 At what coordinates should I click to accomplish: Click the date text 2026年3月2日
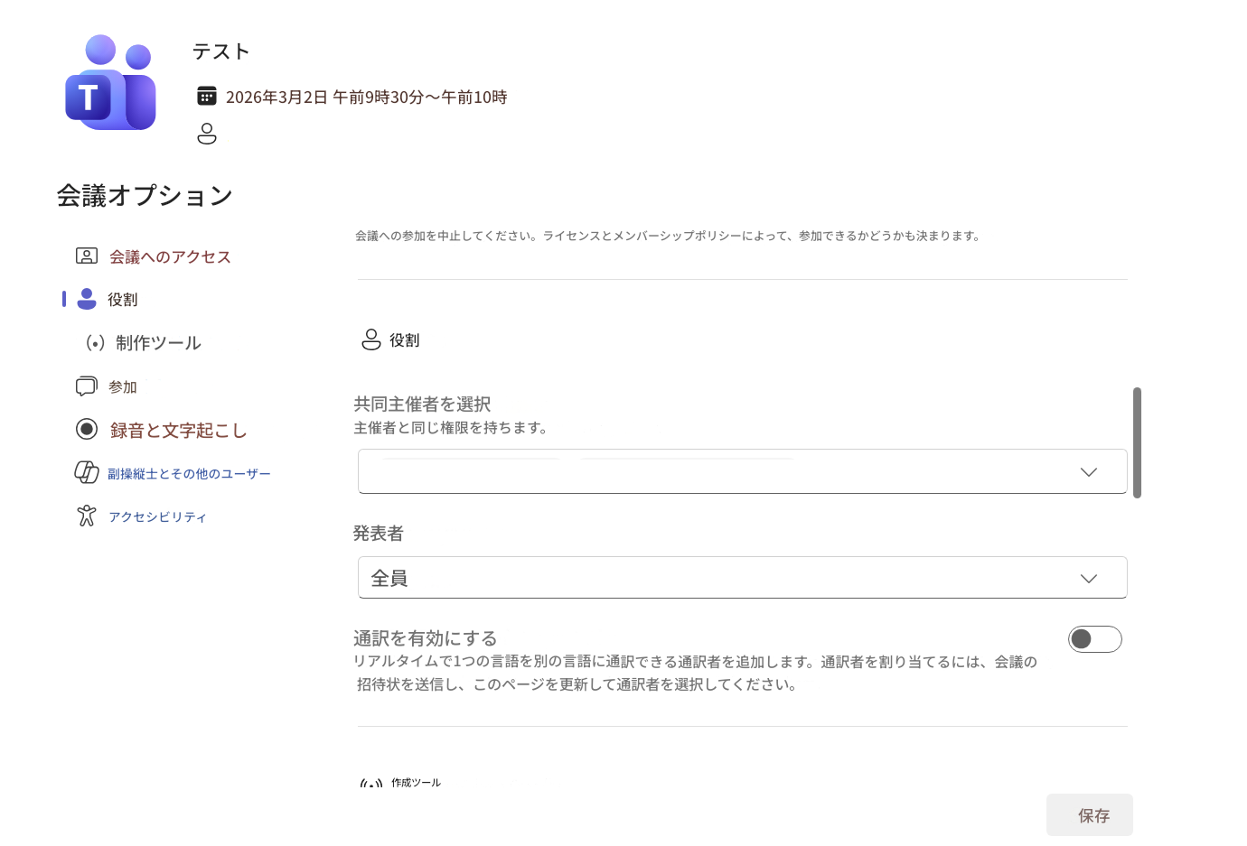point(277,97)
